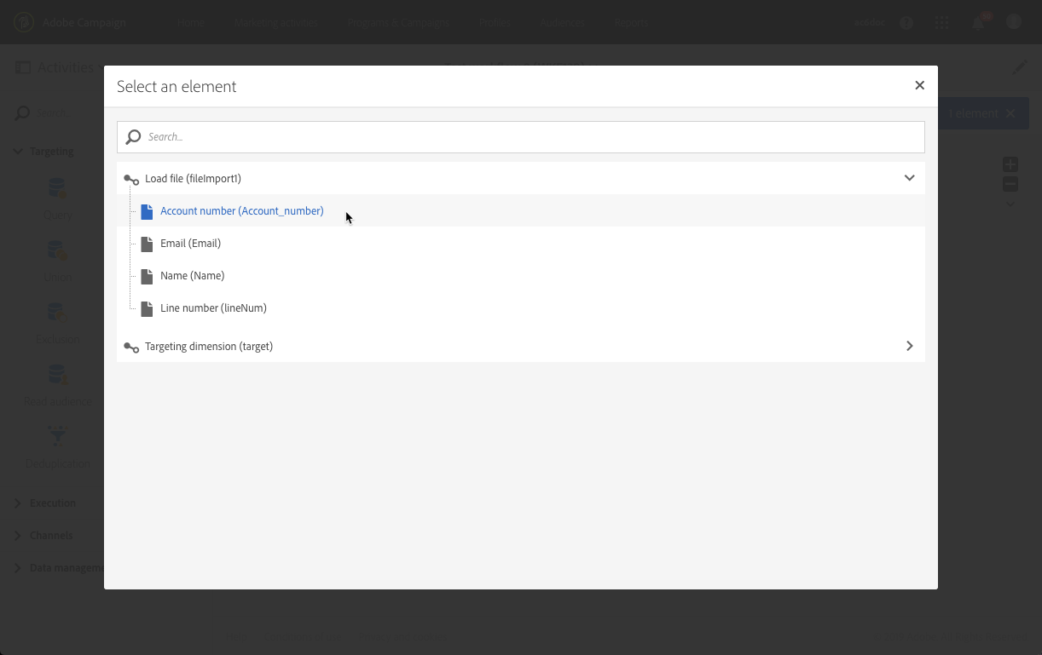This screenshot has height=655, width=1042.
Task: Click the Line number document icon
Action: [x=147, y=308]
